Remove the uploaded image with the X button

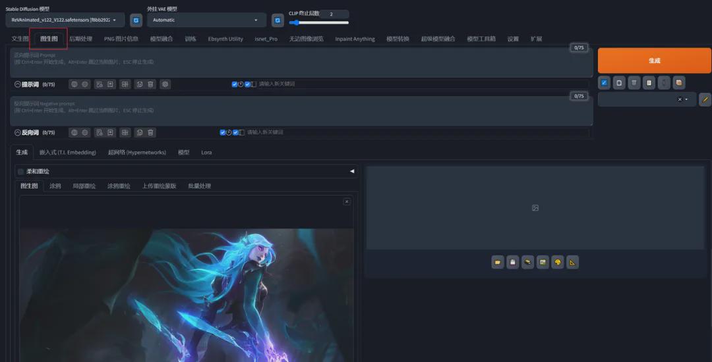(347, 201)
